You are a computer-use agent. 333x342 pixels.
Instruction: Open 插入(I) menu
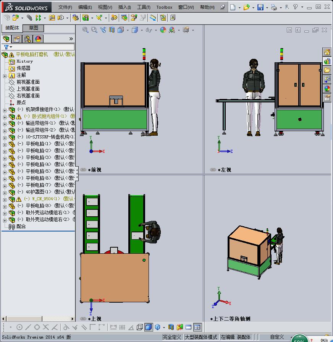(124, 7)
